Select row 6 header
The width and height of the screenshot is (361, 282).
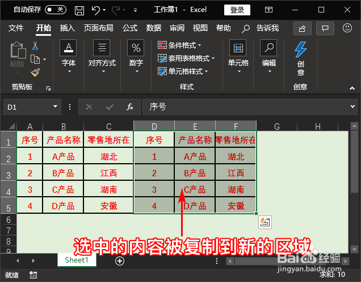tap(9, 219)
